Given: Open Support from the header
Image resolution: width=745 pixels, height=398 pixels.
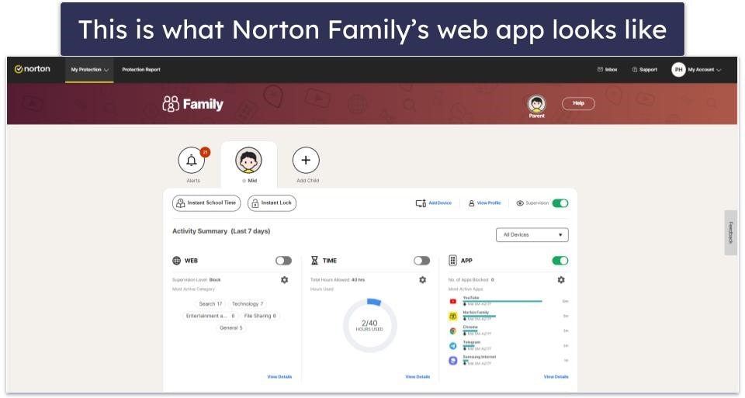Looking at the screenshot, I should (645, 70).
